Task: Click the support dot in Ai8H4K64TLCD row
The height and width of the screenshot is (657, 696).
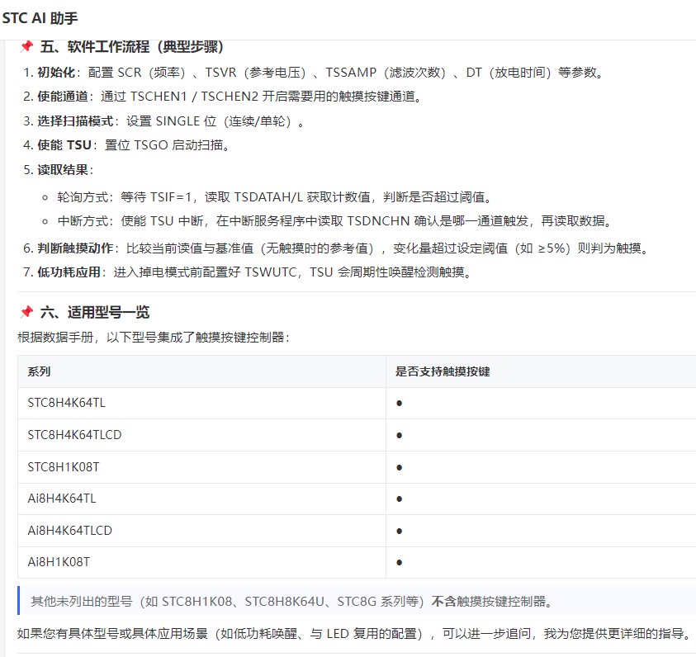Action: pos(399,531)
